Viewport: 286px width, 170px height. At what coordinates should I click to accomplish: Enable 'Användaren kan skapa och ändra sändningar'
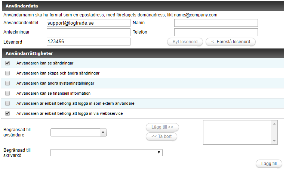tap(7, 73)
